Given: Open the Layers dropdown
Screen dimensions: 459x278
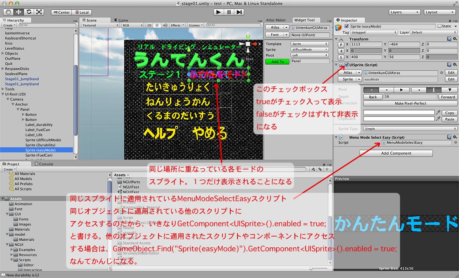Looking at the screenshot, I should (x=405, y=12).
